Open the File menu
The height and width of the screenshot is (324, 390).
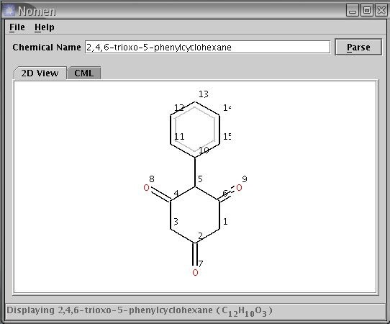(x=17, y=27)
